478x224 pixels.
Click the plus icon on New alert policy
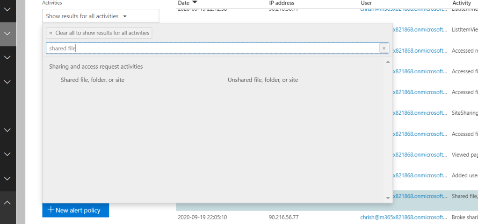[x=51, y=210]
